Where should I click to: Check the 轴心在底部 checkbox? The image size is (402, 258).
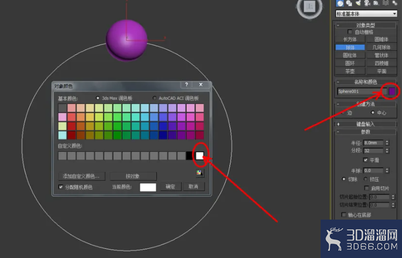[x=343, y=215]
